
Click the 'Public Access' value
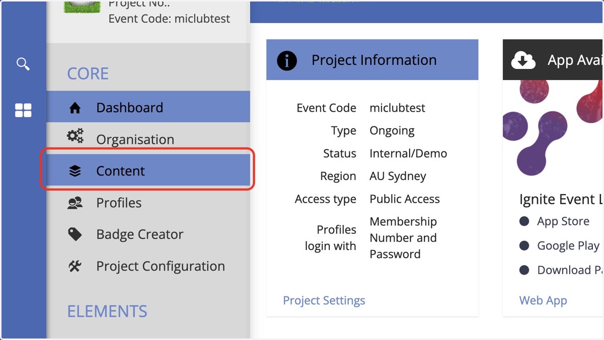pos(405,199)
